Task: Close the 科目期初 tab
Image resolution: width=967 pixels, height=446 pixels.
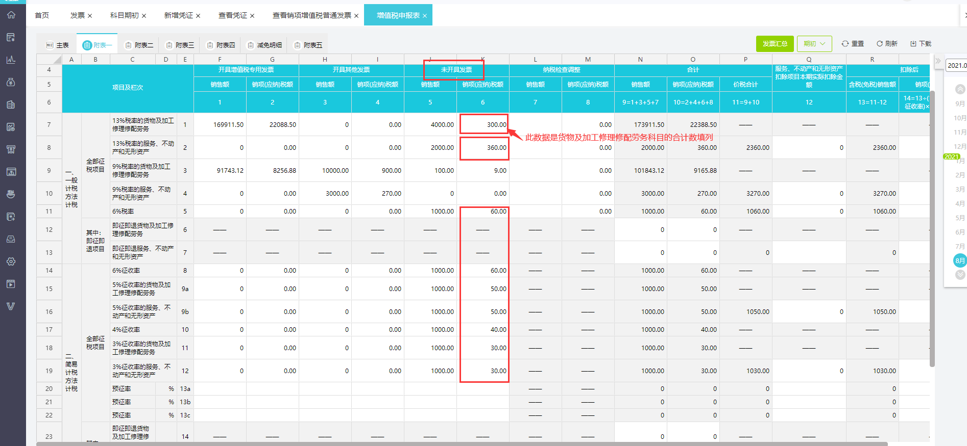Action: [x=144, y=16]
